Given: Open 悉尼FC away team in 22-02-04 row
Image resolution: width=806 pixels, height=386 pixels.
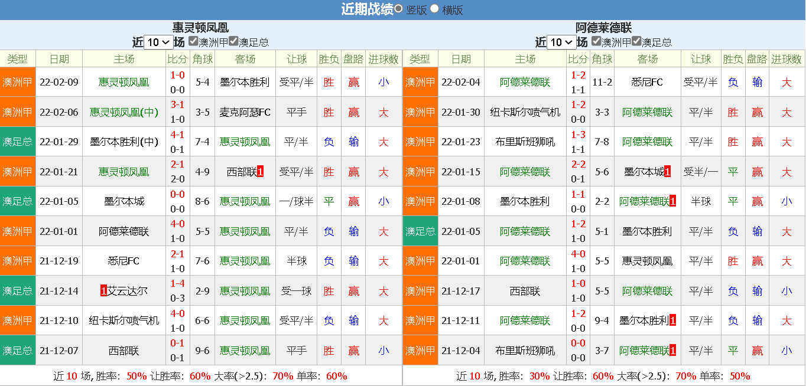Looking at the screenshot, I should click(647, 82).
